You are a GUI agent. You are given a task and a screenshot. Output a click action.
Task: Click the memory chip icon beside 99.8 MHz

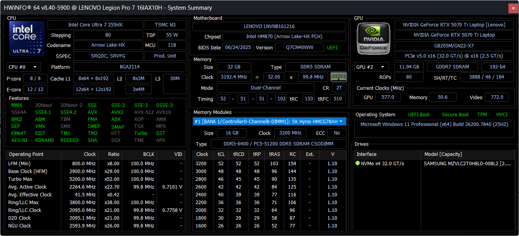tap(338, 77)
